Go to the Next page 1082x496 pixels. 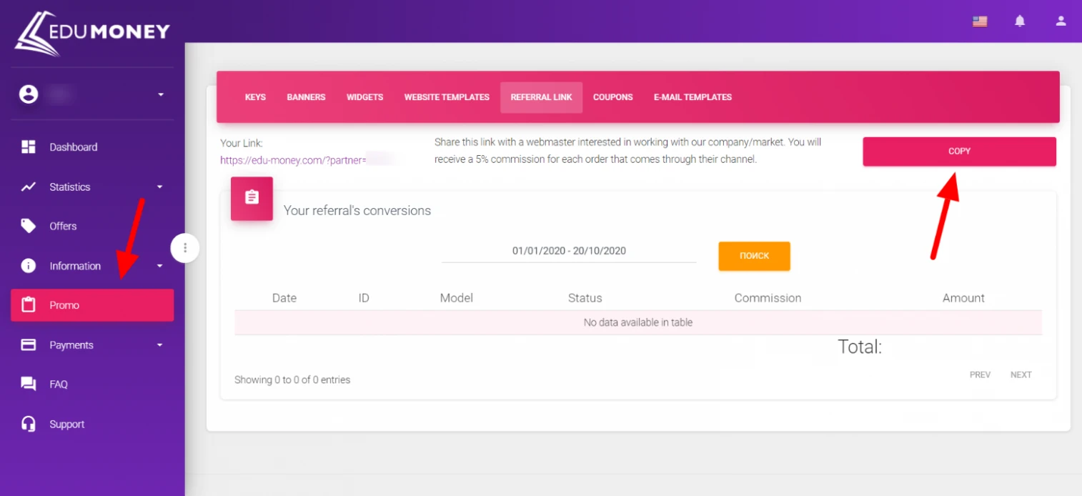click(1021, 375)
